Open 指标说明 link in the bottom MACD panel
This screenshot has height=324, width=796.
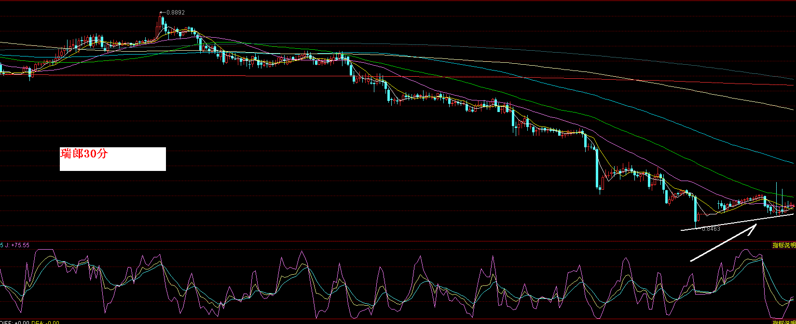(783, 322)
